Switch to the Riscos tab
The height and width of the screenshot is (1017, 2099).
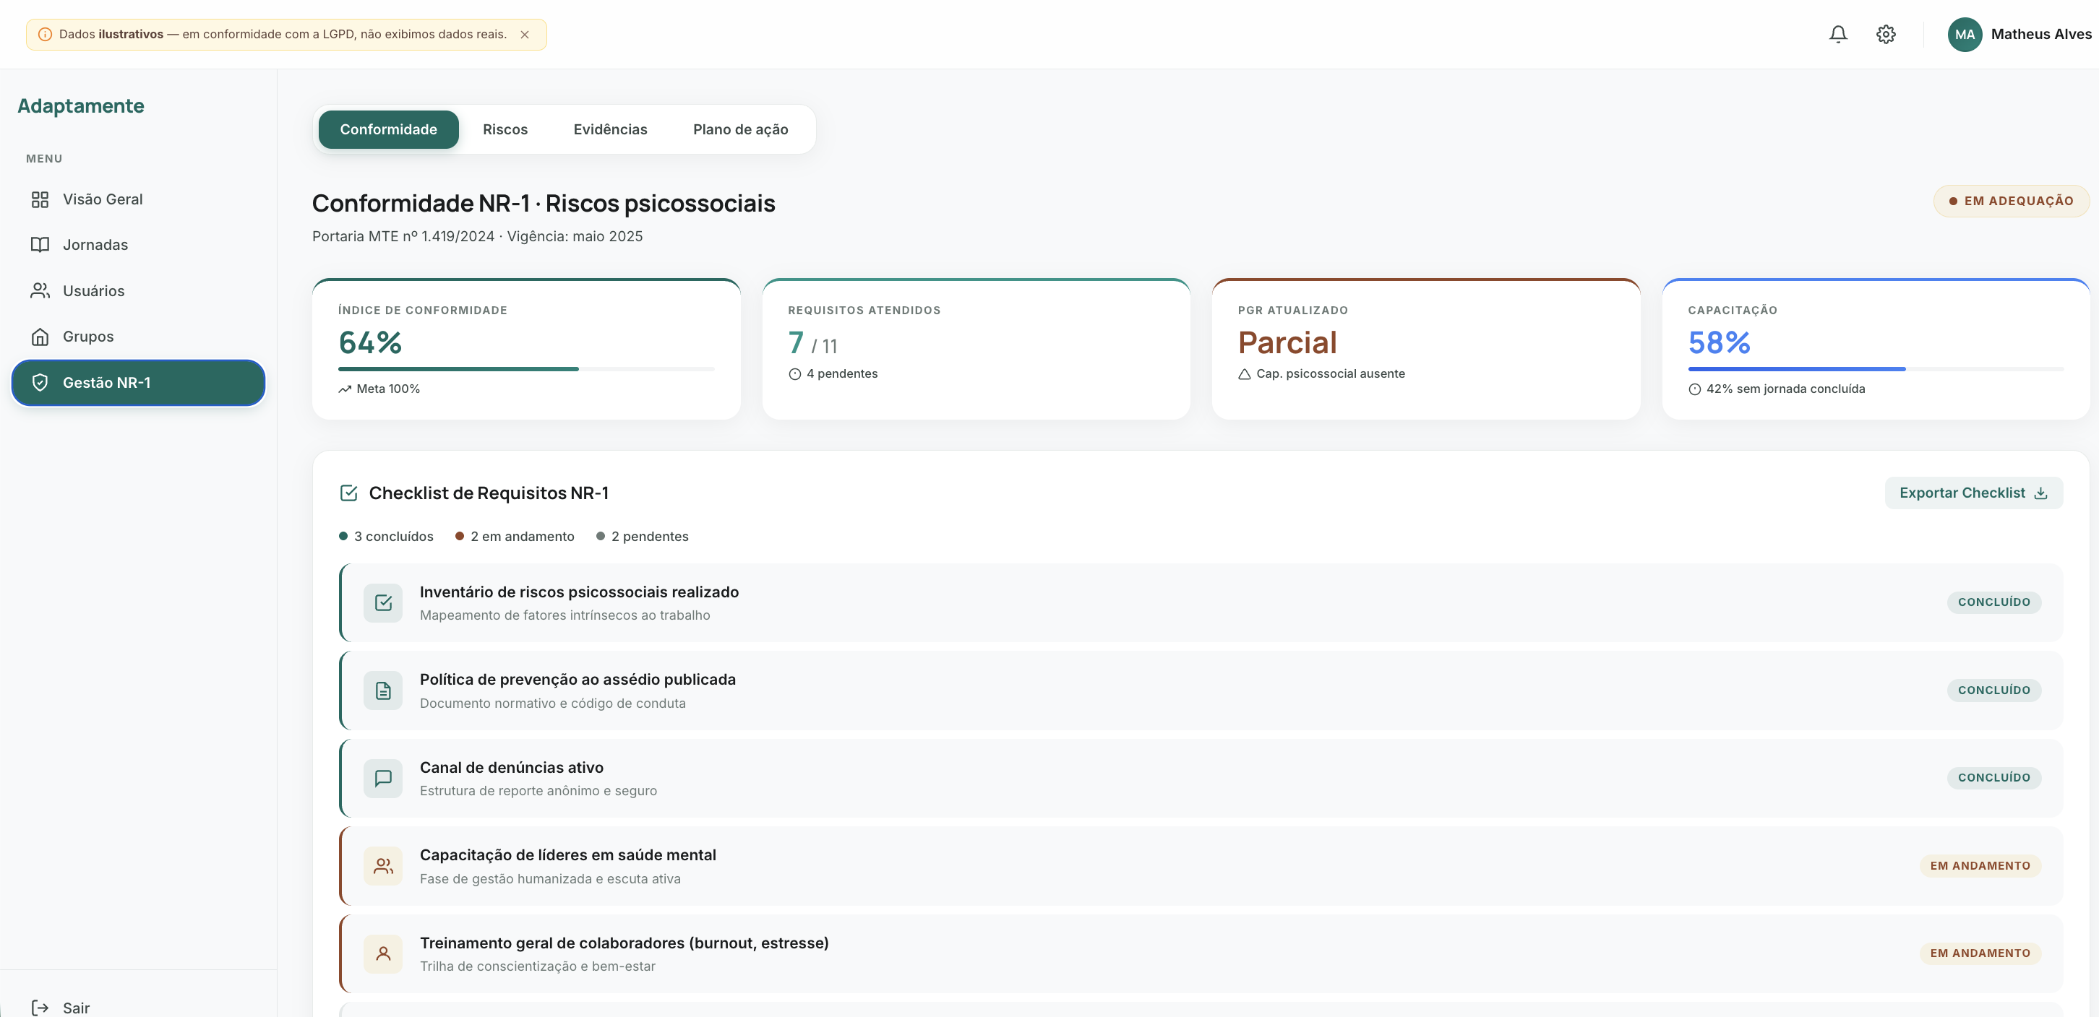pos(505,129)
